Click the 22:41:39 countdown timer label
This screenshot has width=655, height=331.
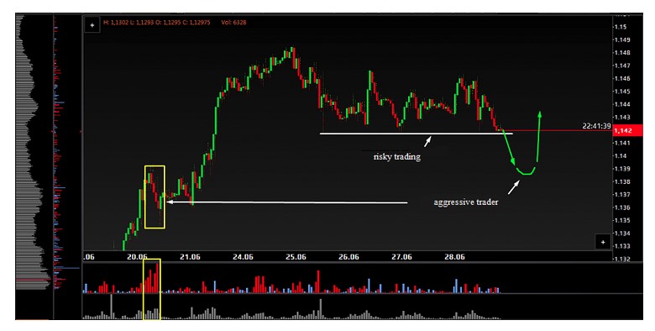click(596, 126)
